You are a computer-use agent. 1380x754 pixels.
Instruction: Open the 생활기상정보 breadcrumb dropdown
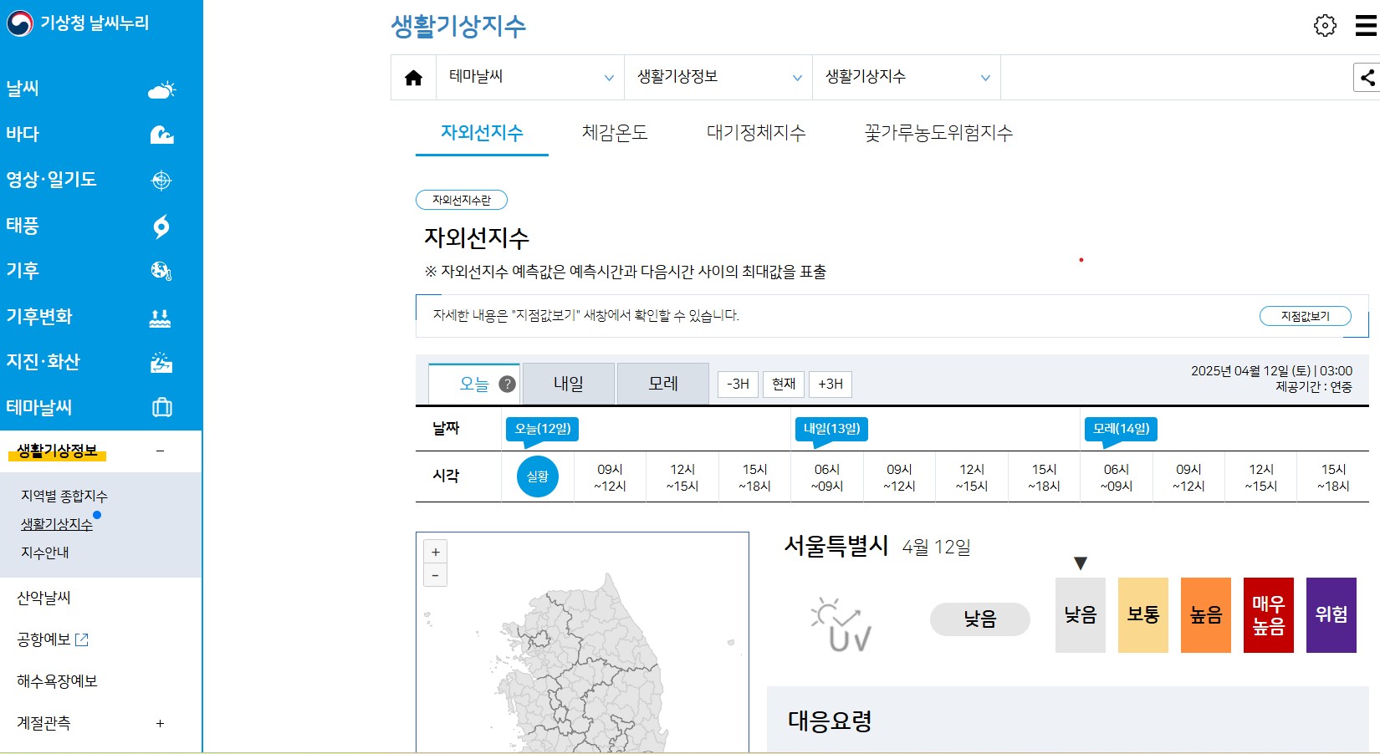[718, 77]
